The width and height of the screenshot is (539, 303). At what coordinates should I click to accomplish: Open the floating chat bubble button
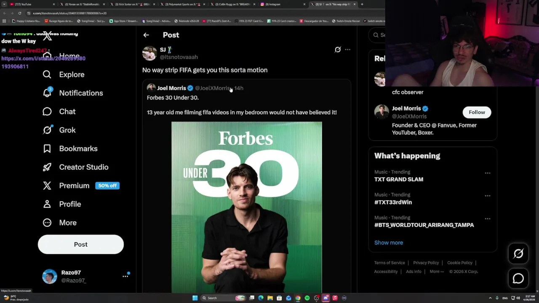[x=518, y=278]
